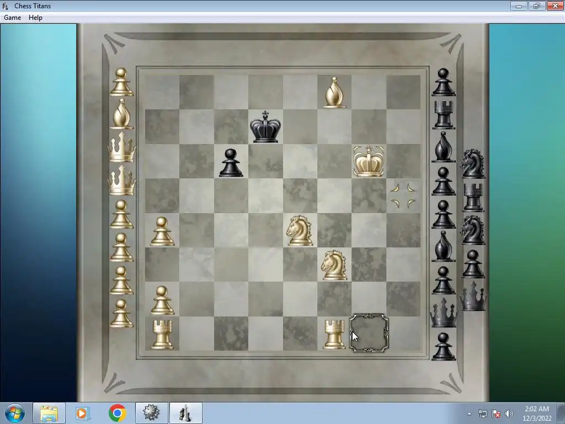Switch to the Minesweeper taskbar button
Screen dimensions: 565x424
[x=151, y=413]
